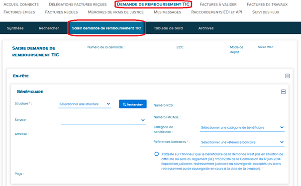
Task: Click the Etat label
Action: pos(180,47)
